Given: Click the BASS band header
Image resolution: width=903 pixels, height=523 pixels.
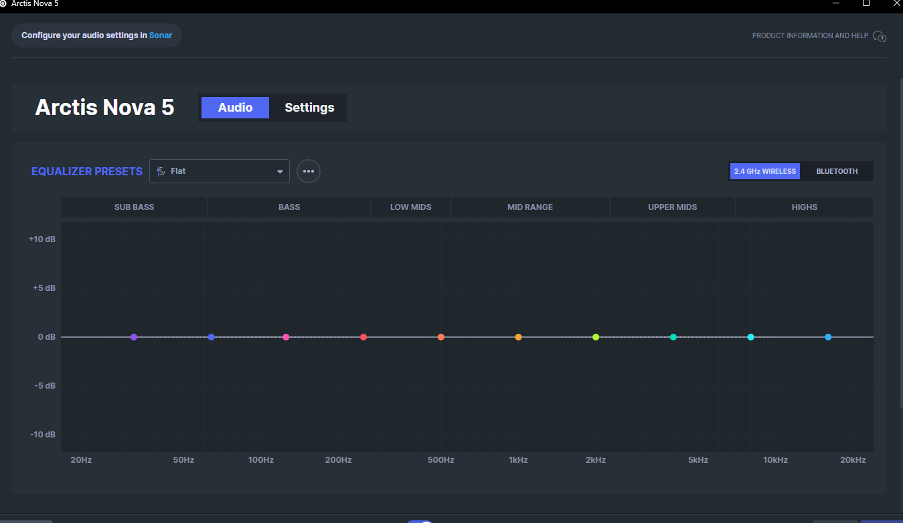Looking at the screenshot, I should (x=289, y=207).
